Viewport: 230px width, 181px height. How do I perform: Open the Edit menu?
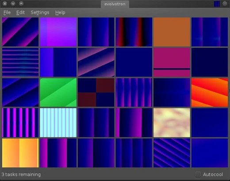(20, 12)
